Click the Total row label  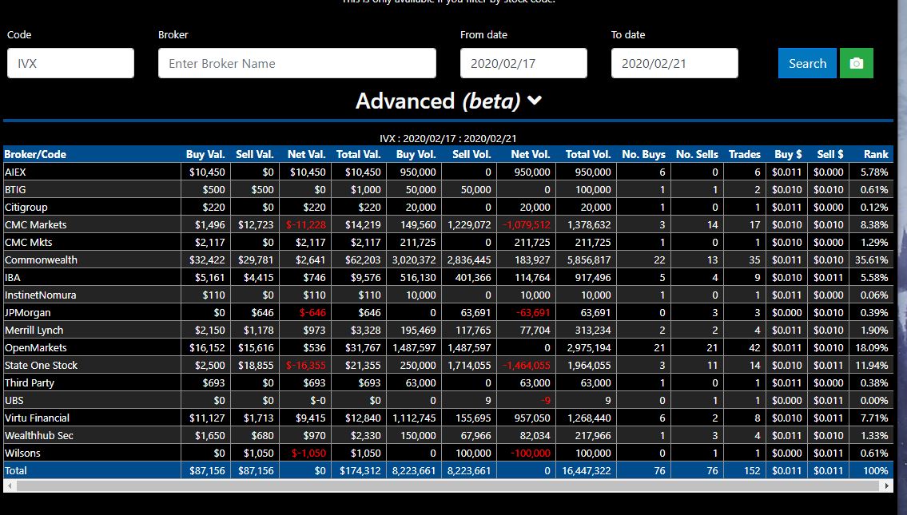click(x=16, y=470)
